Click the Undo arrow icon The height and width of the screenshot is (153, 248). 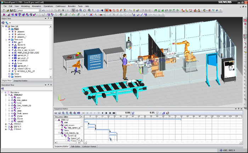43,10
